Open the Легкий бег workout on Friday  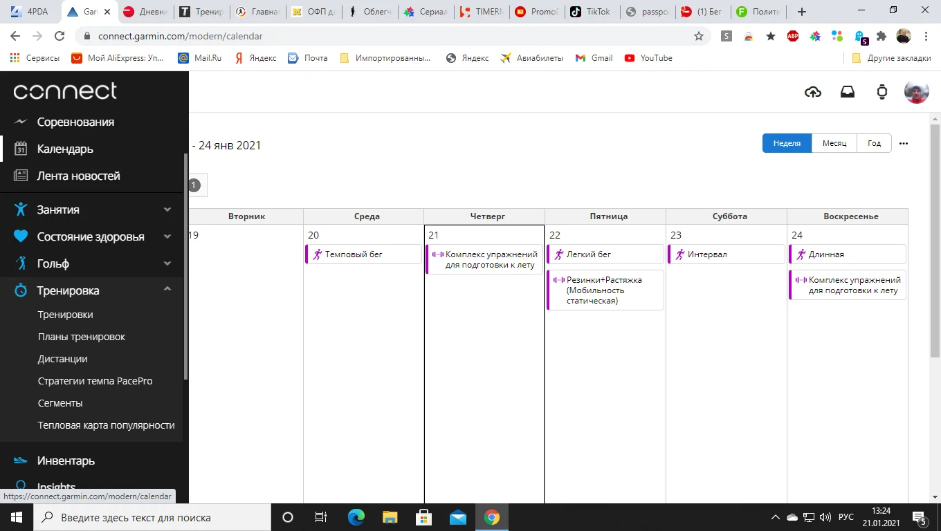pyautogui.click(x=605, y=254)
